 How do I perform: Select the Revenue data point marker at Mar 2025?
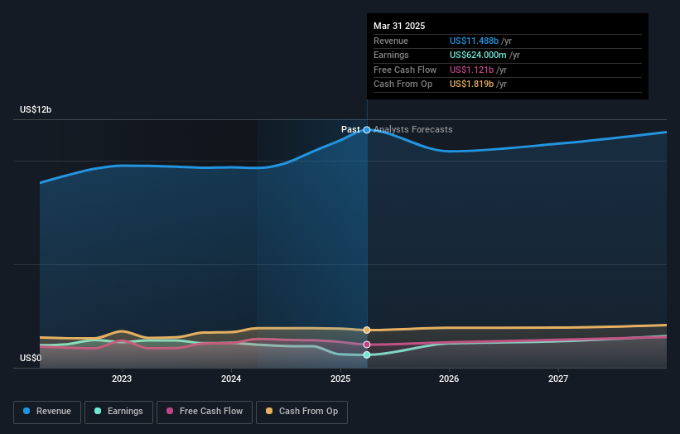(x=367, y=130)
